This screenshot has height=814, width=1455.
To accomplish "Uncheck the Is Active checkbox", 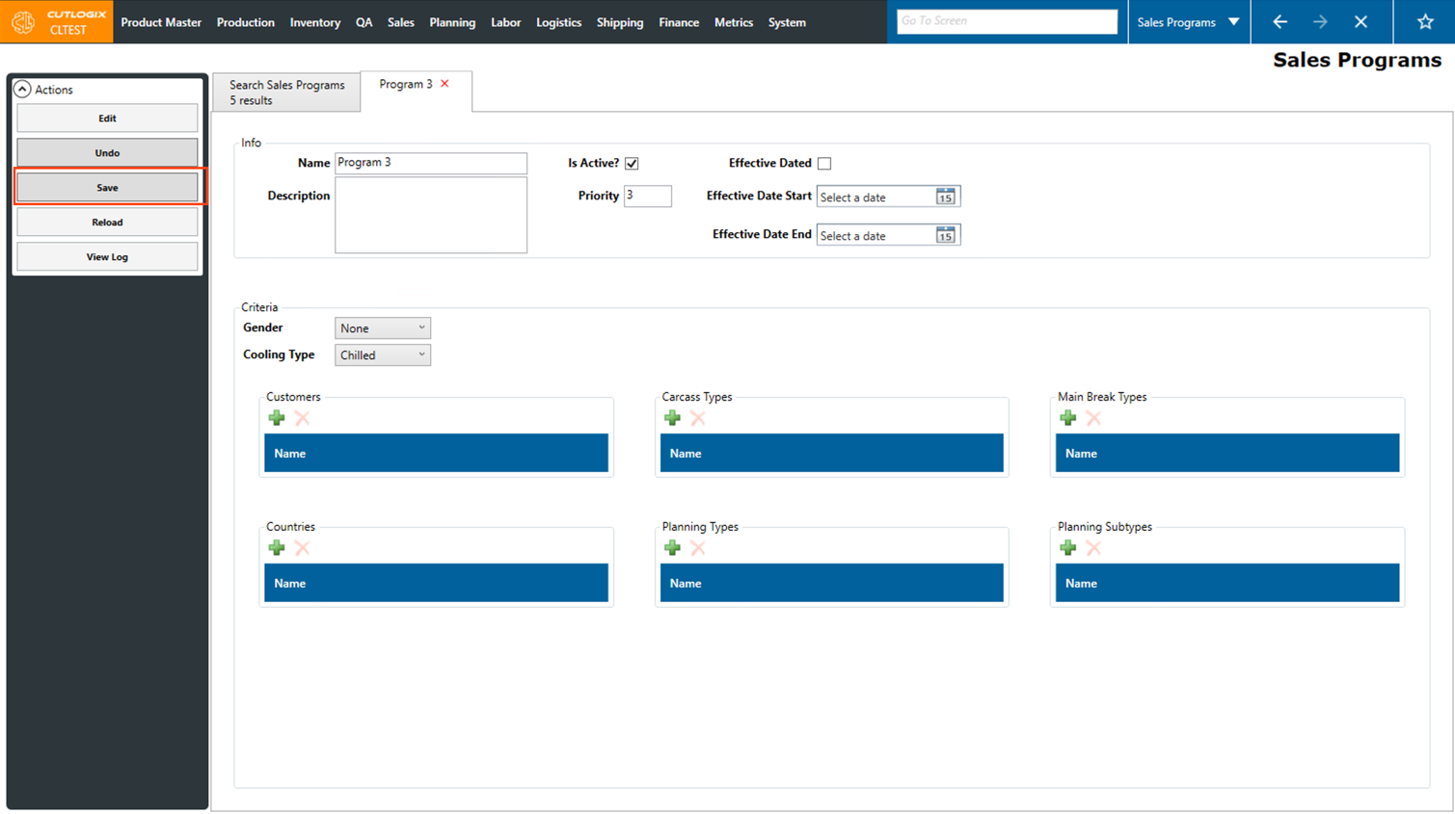I will [632, 164].
